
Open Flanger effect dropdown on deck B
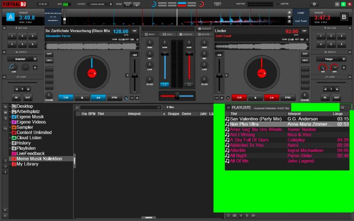[331, 59]
